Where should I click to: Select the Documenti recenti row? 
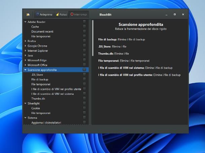56,32
